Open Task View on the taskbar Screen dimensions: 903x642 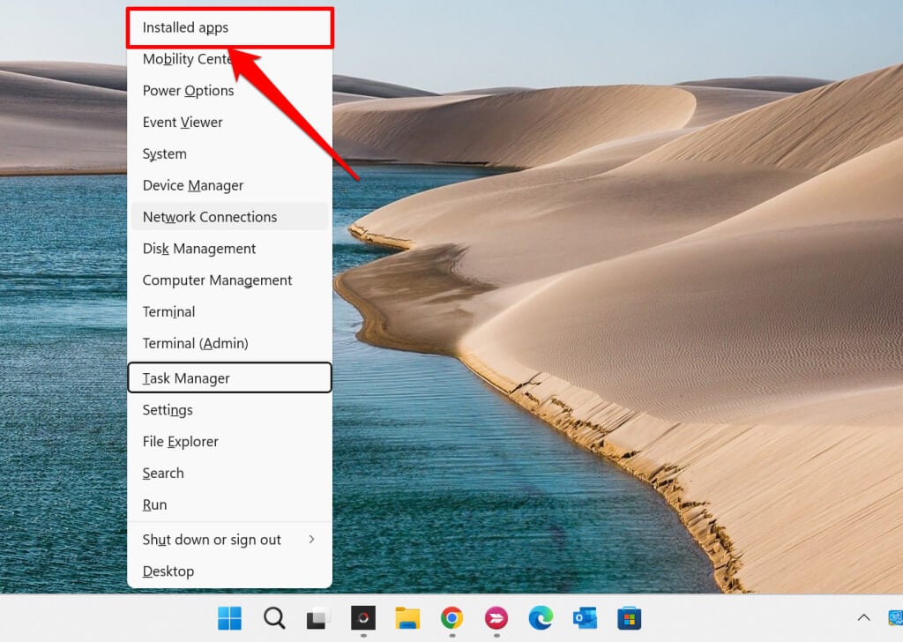[x=317, y=618]
